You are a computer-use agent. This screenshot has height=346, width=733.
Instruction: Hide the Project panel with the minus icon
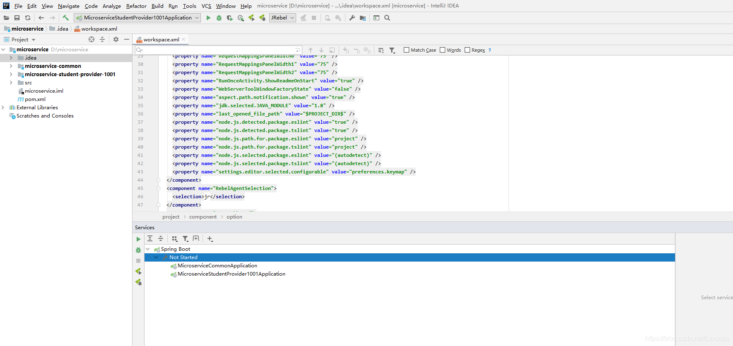point(127,39)
